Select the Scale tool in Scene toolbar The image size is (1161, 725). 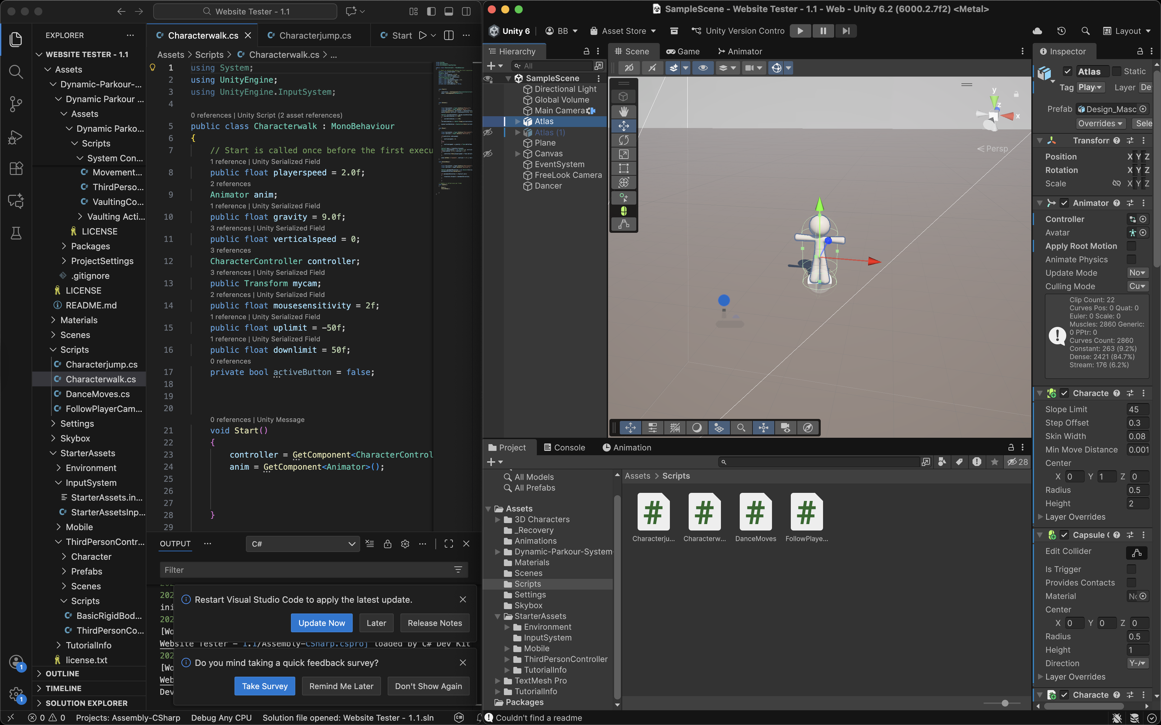623,154
